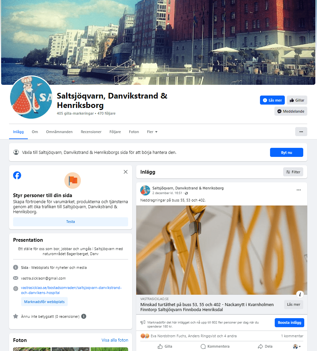Screen dimensions: 317x351
Task: Click the Boosta inlägg button
Action: [x=289, y=323]
